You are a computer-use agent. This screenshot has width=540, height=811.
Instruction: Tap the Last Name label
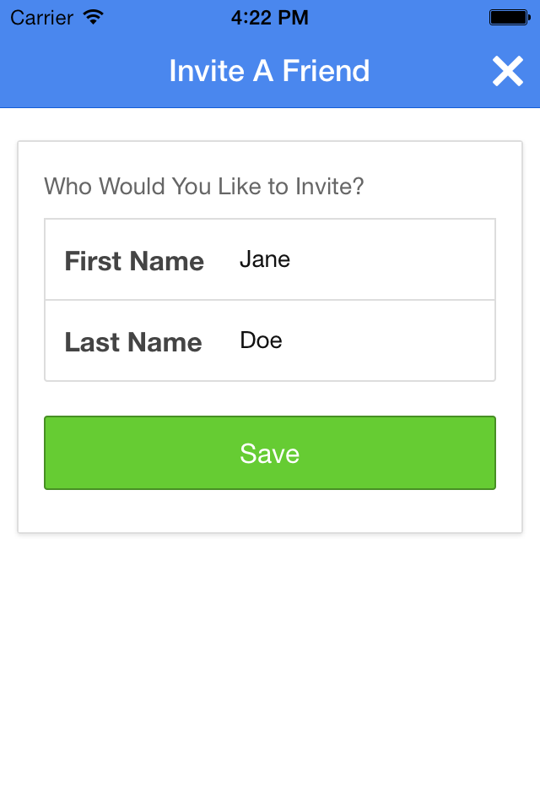132,342
